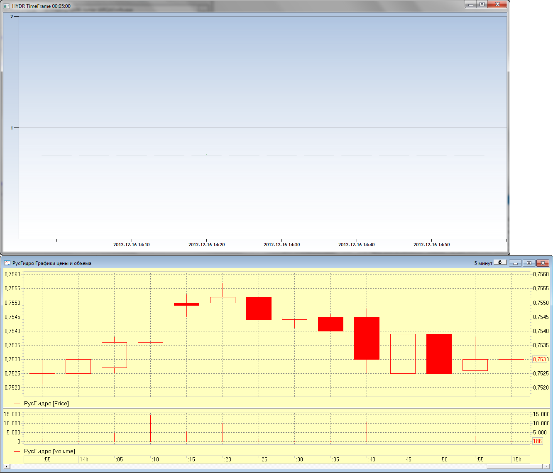Click date label '2012.12.16 14:20' in HYDR window
Screen dimensions: 553x473
click(207, 245)
